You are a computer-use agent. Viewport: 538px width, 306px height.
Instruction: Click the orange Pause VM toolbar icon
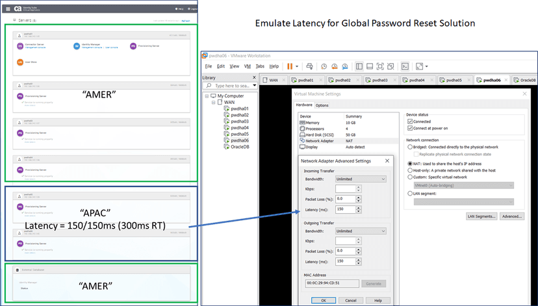click(x=289, y=66)
